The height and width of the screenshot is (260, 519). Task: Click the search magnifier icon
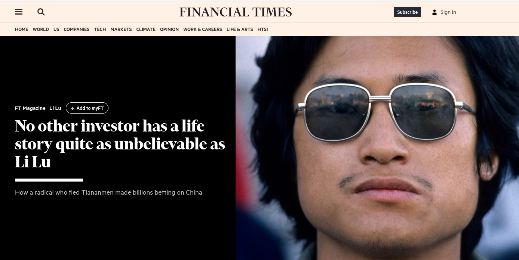tap(41, 12)
